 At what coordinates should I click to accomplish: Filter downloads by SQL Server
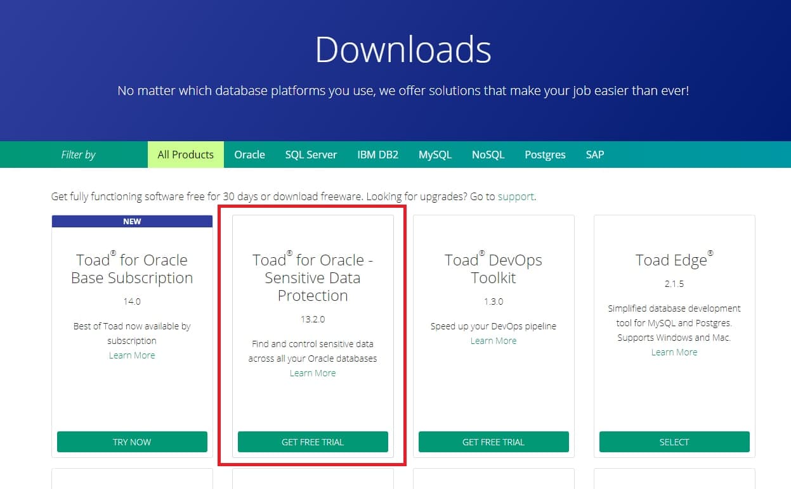(x=311, y=155)
